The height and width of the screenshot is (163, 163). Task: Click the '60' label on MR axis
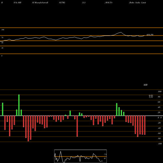[x=159, y=102]
